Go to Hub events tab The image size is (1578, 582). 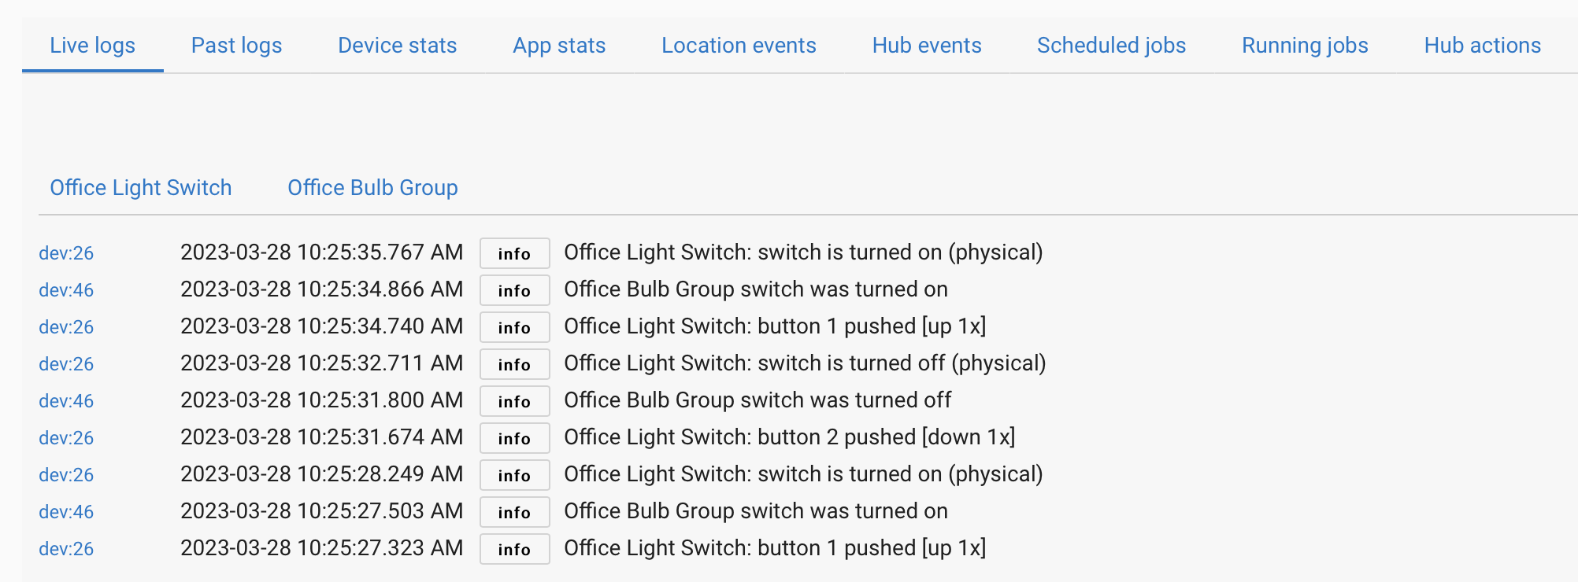pyautogui.click(x=927, y=46)
